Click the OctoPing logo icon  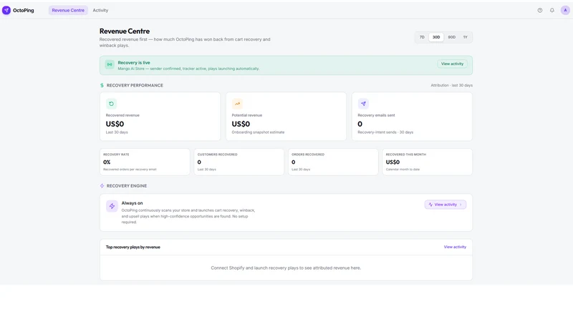[x=6, y=10]
